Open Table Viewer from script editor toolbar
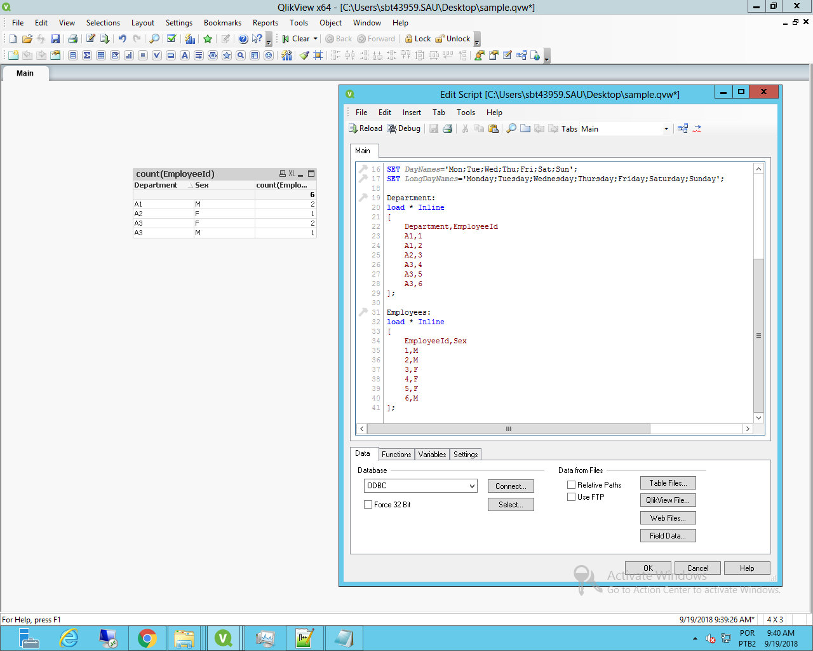Screen dimensions: 813x651 click(683, 128)
